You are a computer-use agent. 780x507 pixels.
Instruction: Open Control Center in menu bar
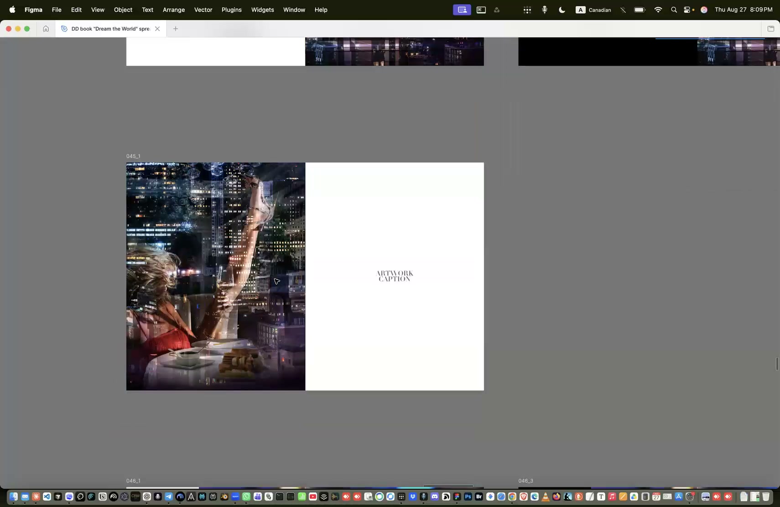(687, 10)
